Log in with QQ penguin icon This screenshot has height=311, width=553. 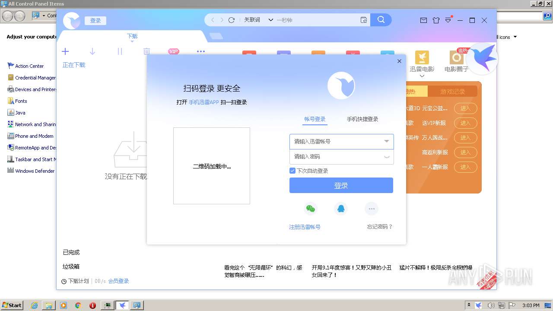[x=341, y=209]
